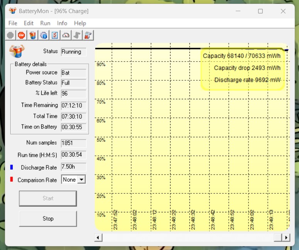Click the battery mascot help toolbar icon
This screenshot has height=250, width=299.
click(88, 35)
